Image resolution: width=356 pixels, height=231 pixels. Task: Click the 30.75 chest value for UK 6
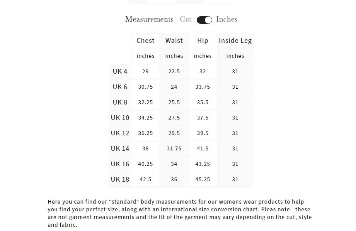tap(145, 87)
